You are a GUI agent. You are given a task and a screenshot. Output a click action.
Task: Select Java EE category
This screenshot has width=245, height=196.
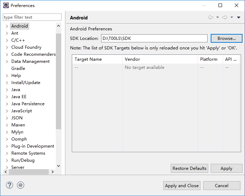pos(19,97)
